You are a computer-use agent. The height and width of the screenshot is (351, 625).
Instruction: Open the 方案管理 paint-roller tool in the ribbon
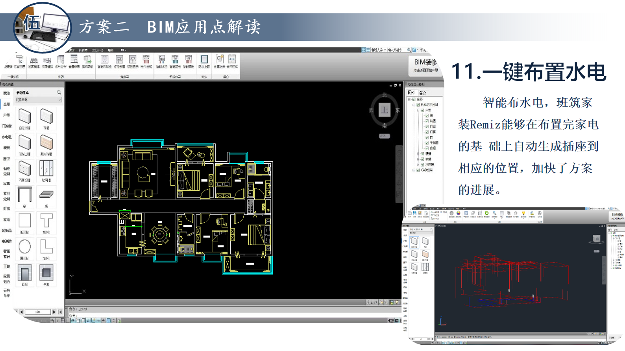[x=19, y=62]
